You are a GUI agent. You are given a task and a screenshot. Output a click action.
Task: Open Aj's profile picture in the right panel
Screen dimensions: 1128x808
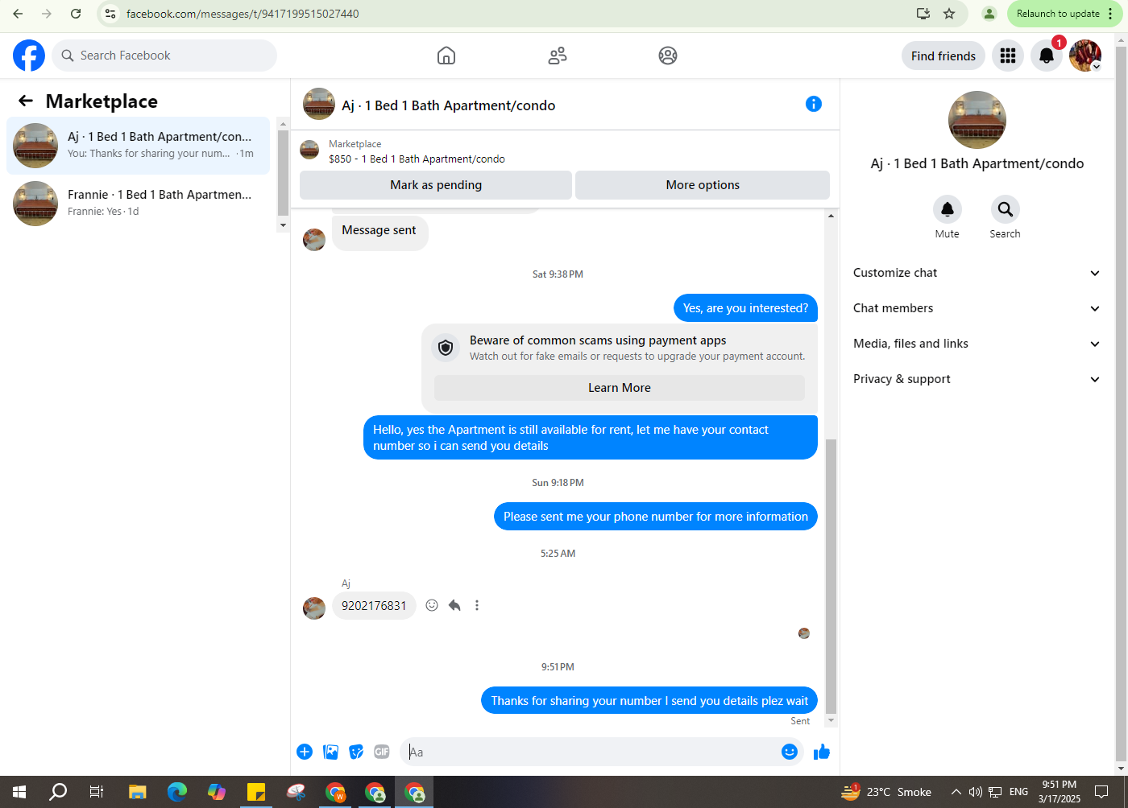click(977, 120)
